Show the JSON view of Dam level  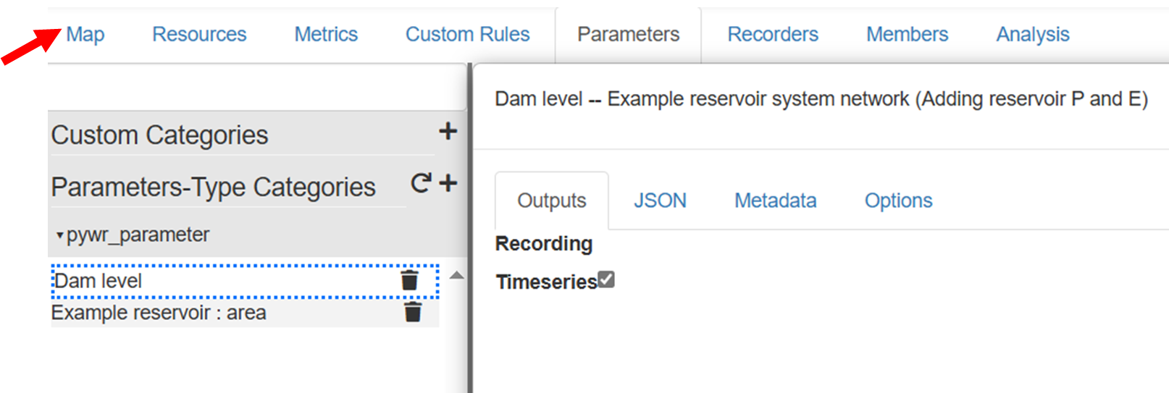click(x=660, y=200)
